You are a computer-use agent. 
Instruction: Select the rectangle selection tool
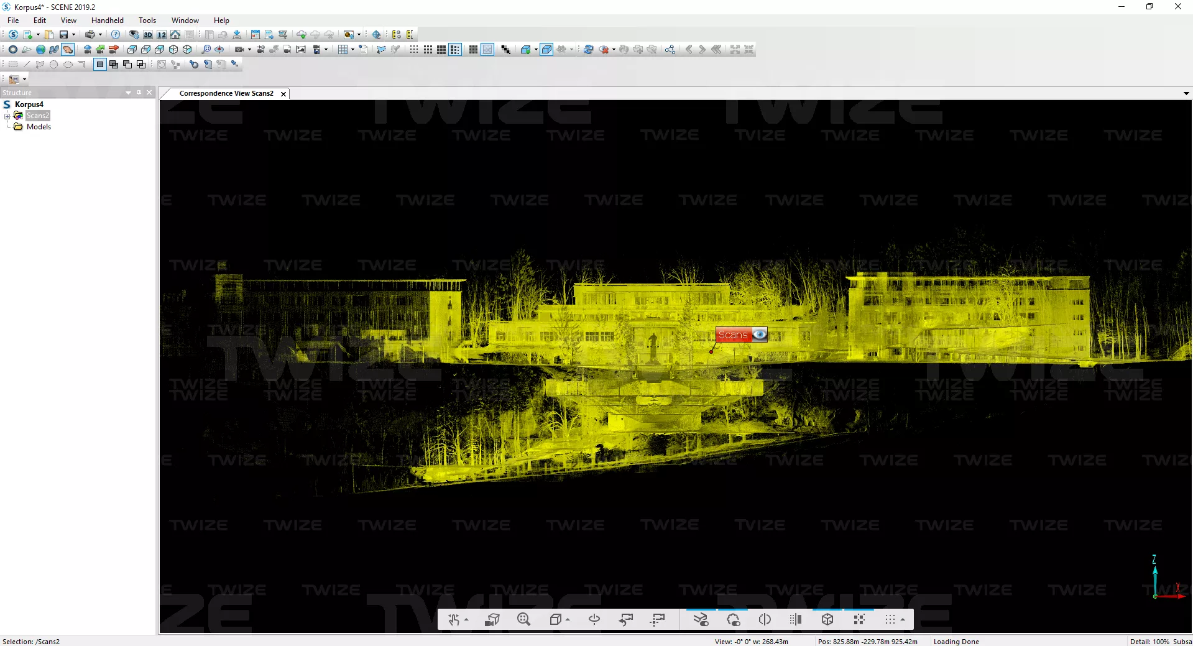[x=12, y=65]
